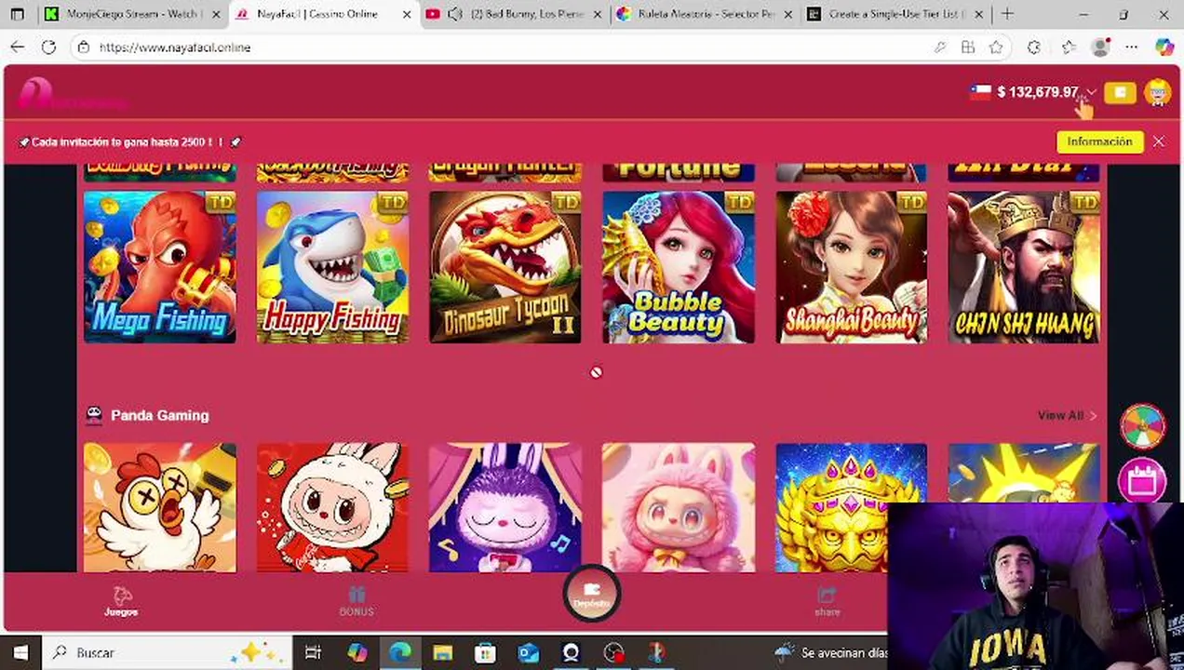1184x670 pixels.
Task: Open the white-hooded bunny Panda Gaming tile
Action: [x=332, y=507]
